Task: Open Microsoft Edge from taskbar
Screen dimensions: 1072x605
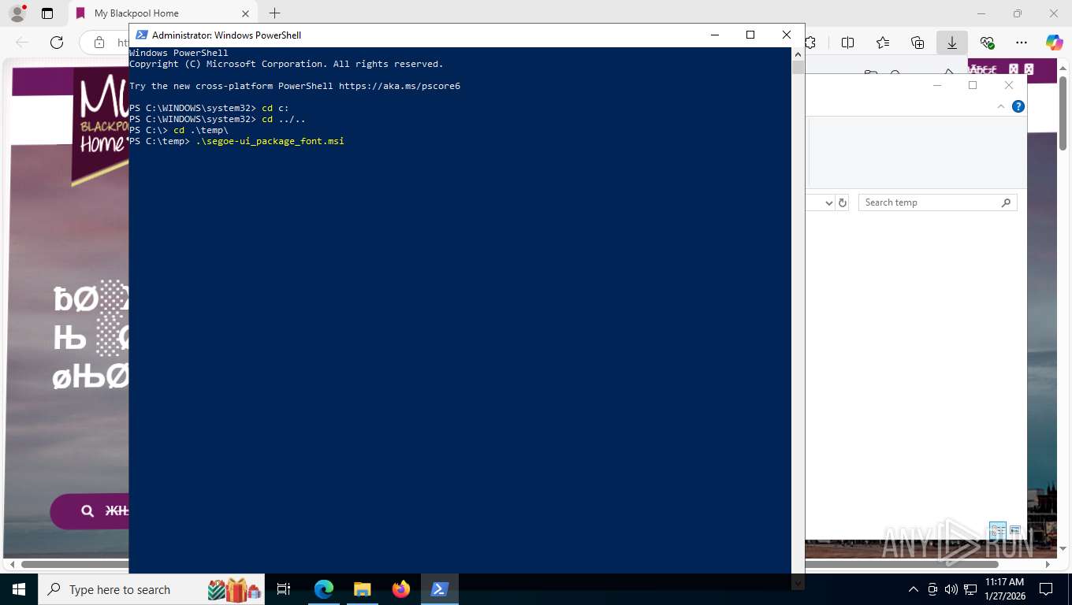Action: (x=323, y=589)
